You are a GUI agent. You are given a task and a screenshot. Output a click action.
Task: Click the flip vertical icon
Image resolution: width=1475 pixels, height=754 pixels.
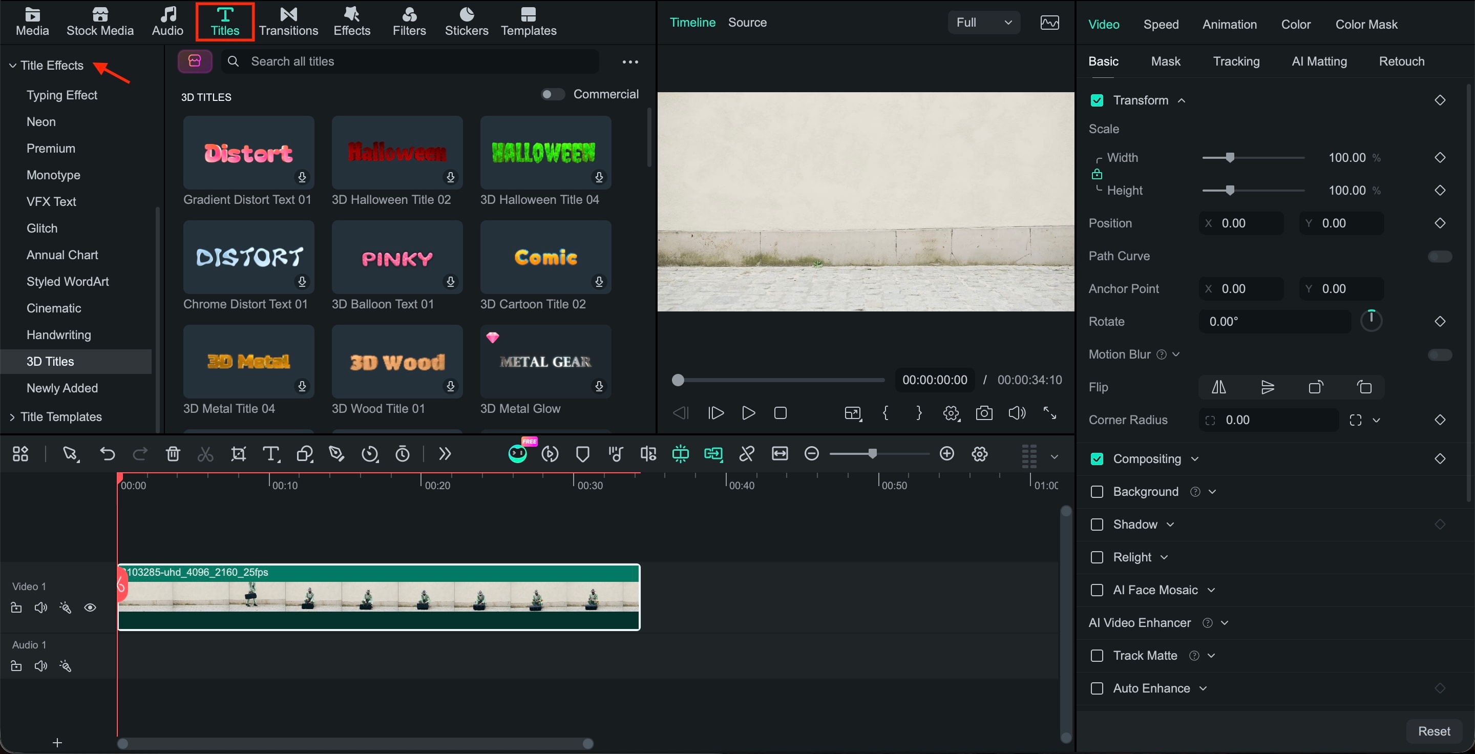click(1268, 387)
